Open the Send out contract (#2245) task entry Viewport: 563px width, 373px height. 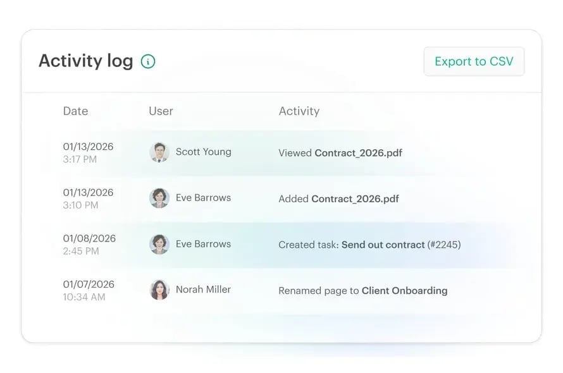369,245
